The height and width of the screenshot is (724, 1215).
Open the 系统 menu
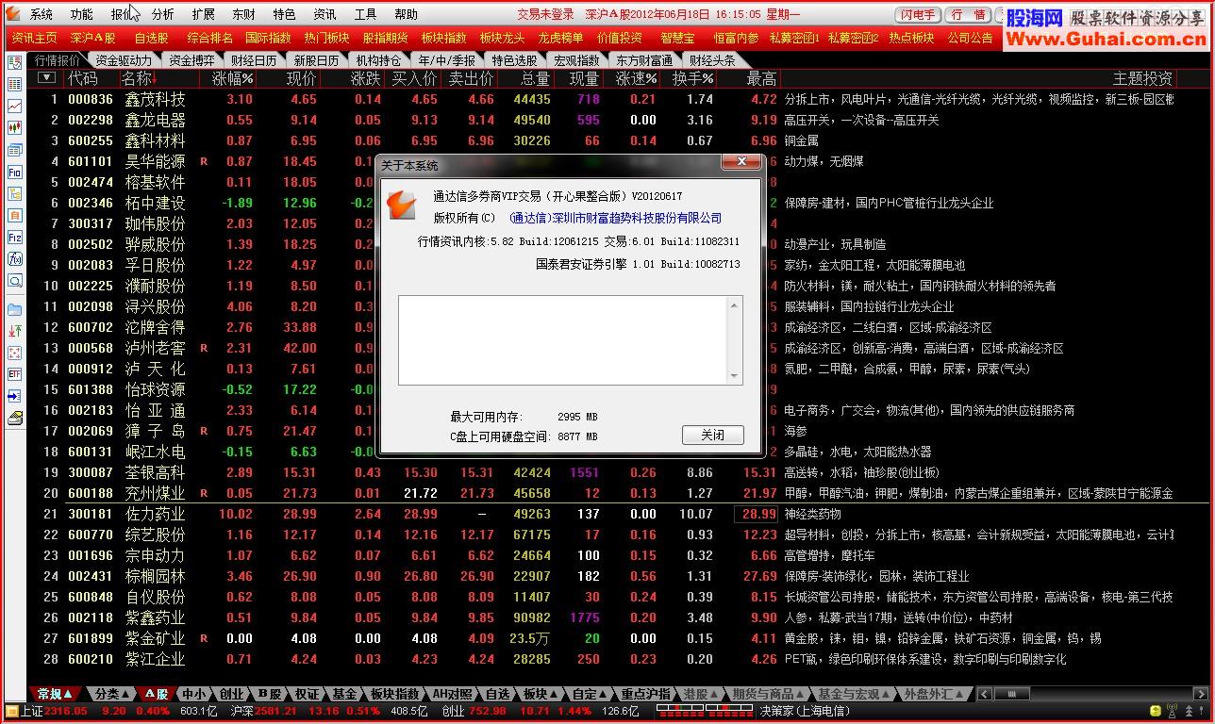pos(42,14)
